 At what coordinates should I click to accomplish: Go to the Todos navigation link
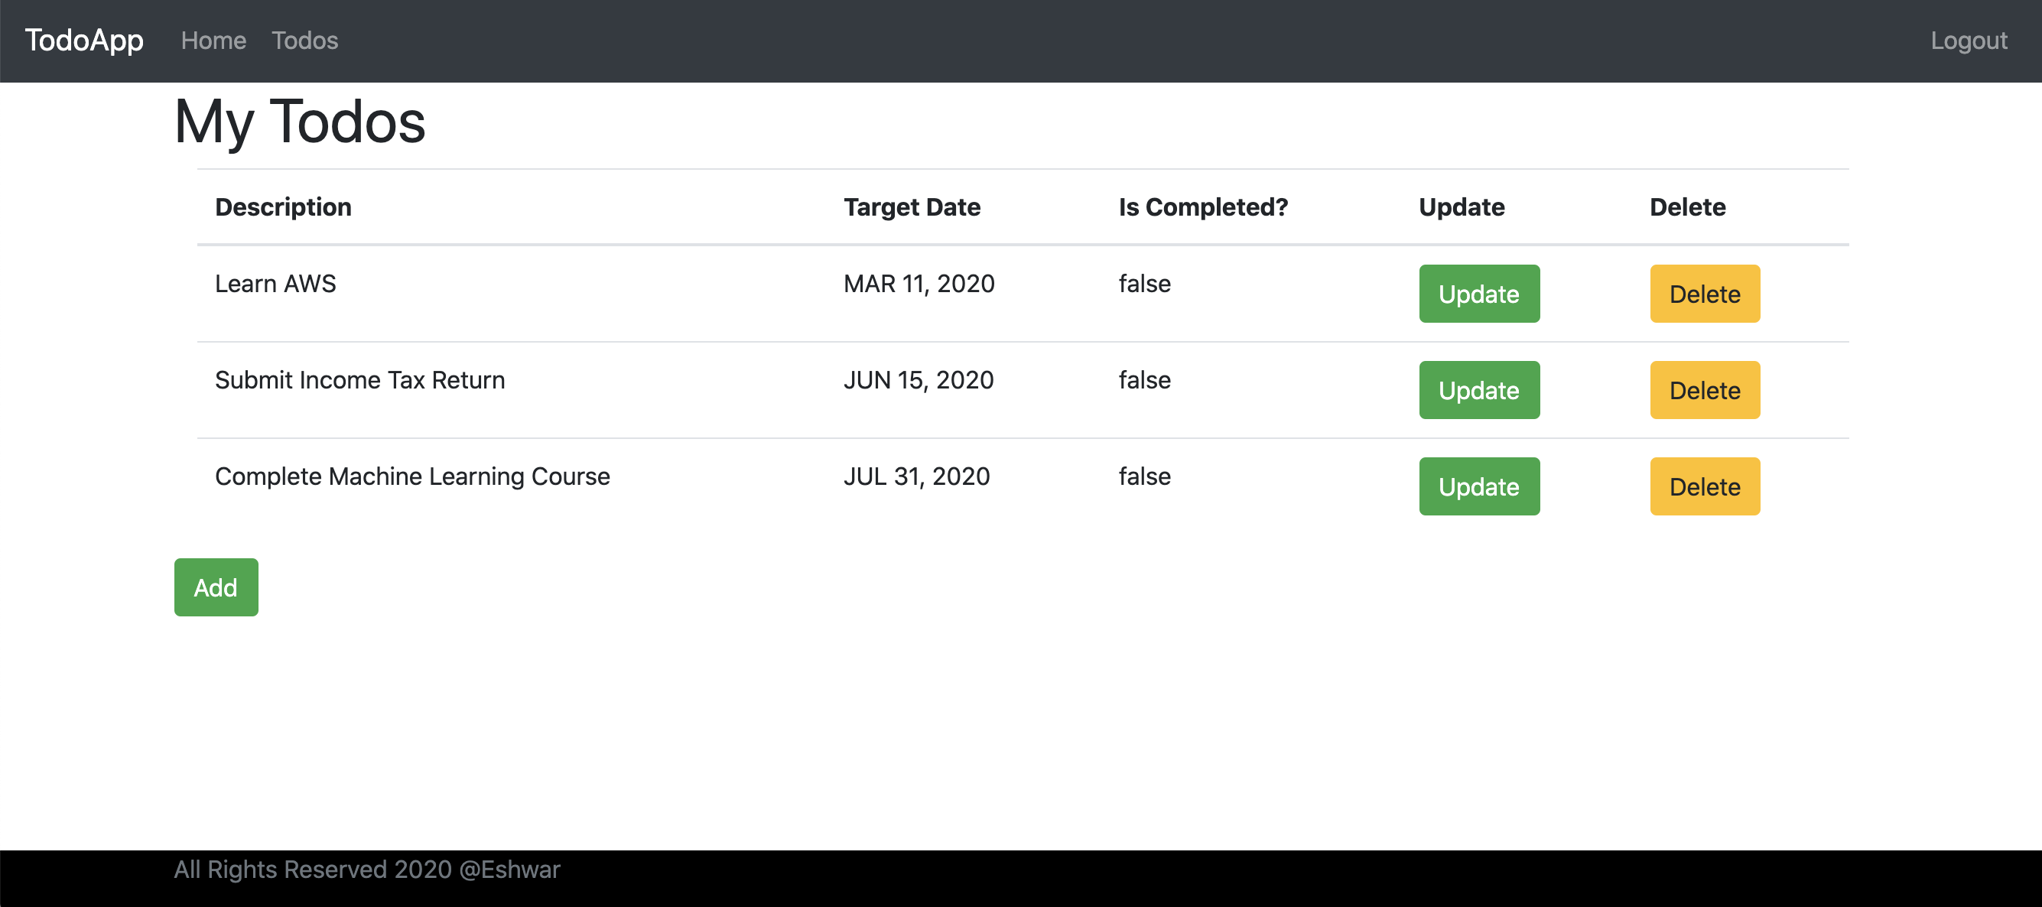[304, 41]
